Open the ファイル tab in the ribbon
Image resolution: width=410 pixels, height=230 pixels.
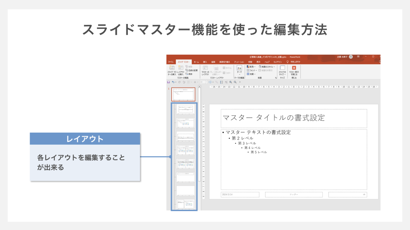[171, 62]
